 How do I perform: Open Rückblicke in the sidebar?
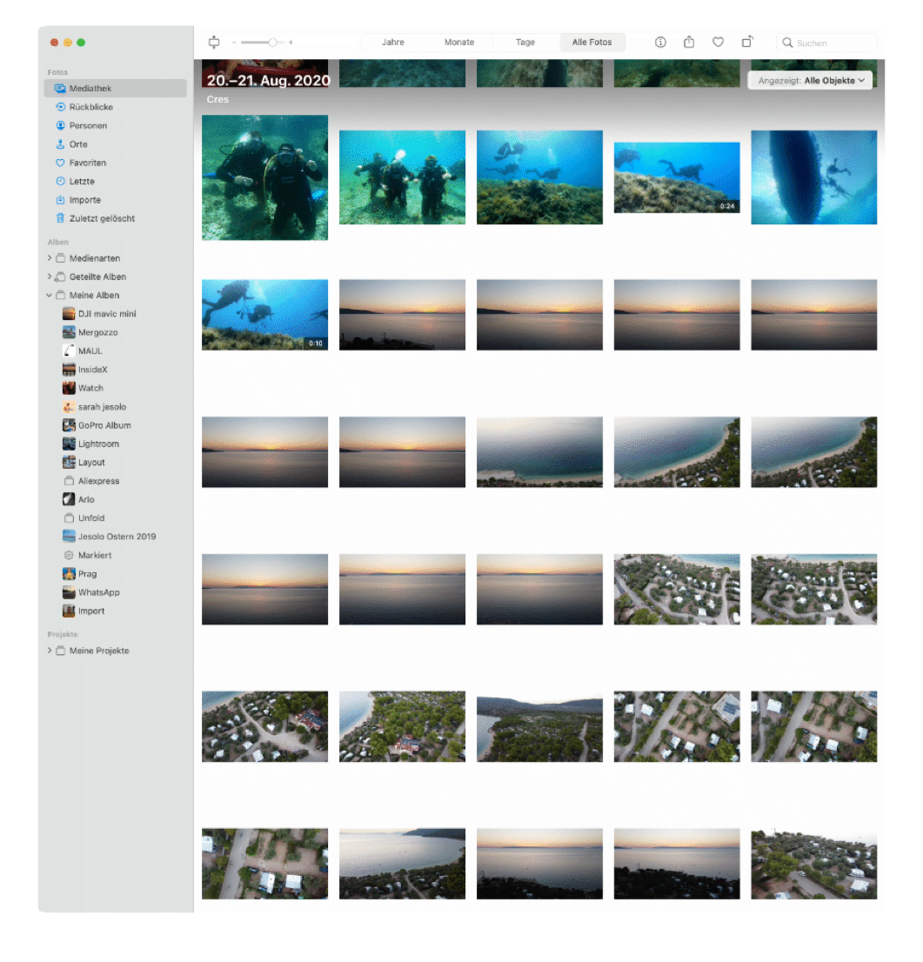[90, 107]
